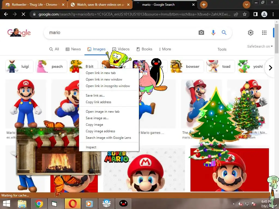279x209 pixels.
Task: Filter results by bowser chip
Action: coord(187,66)
